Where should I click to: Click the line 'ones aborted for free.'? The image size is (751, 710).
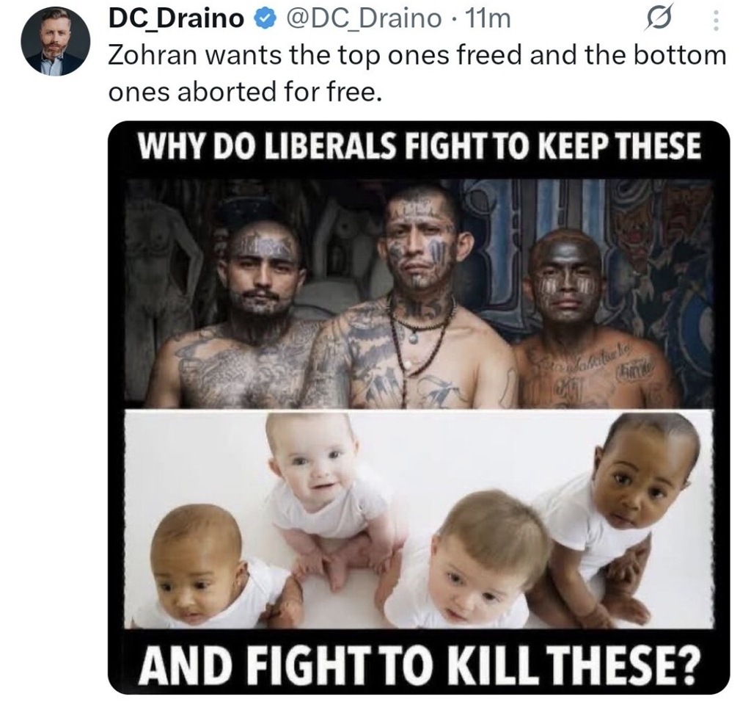[245, 91]
